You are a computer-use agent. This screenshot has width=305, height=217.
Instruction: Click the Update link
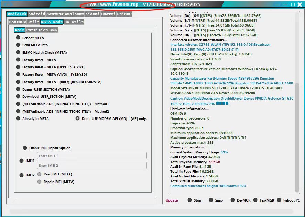(x=172, y=200)
